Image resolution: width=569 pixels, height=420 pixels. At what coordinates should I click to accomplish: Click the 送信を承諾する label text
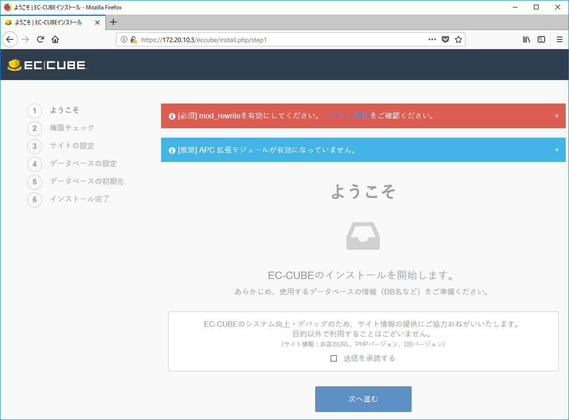tap(369, 359)
